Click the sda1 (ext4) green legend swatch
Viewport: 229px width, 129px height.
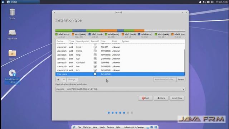[57, 34]
